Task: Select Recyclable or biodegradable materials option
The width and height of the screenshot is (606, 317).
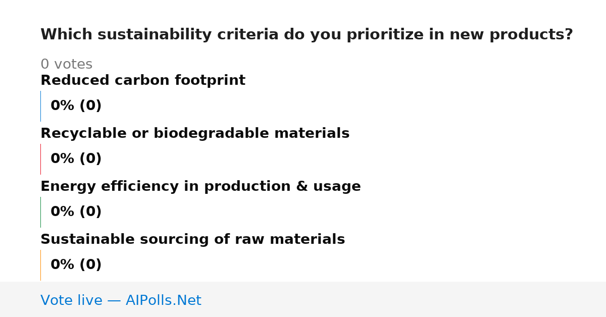Action: 195,133
